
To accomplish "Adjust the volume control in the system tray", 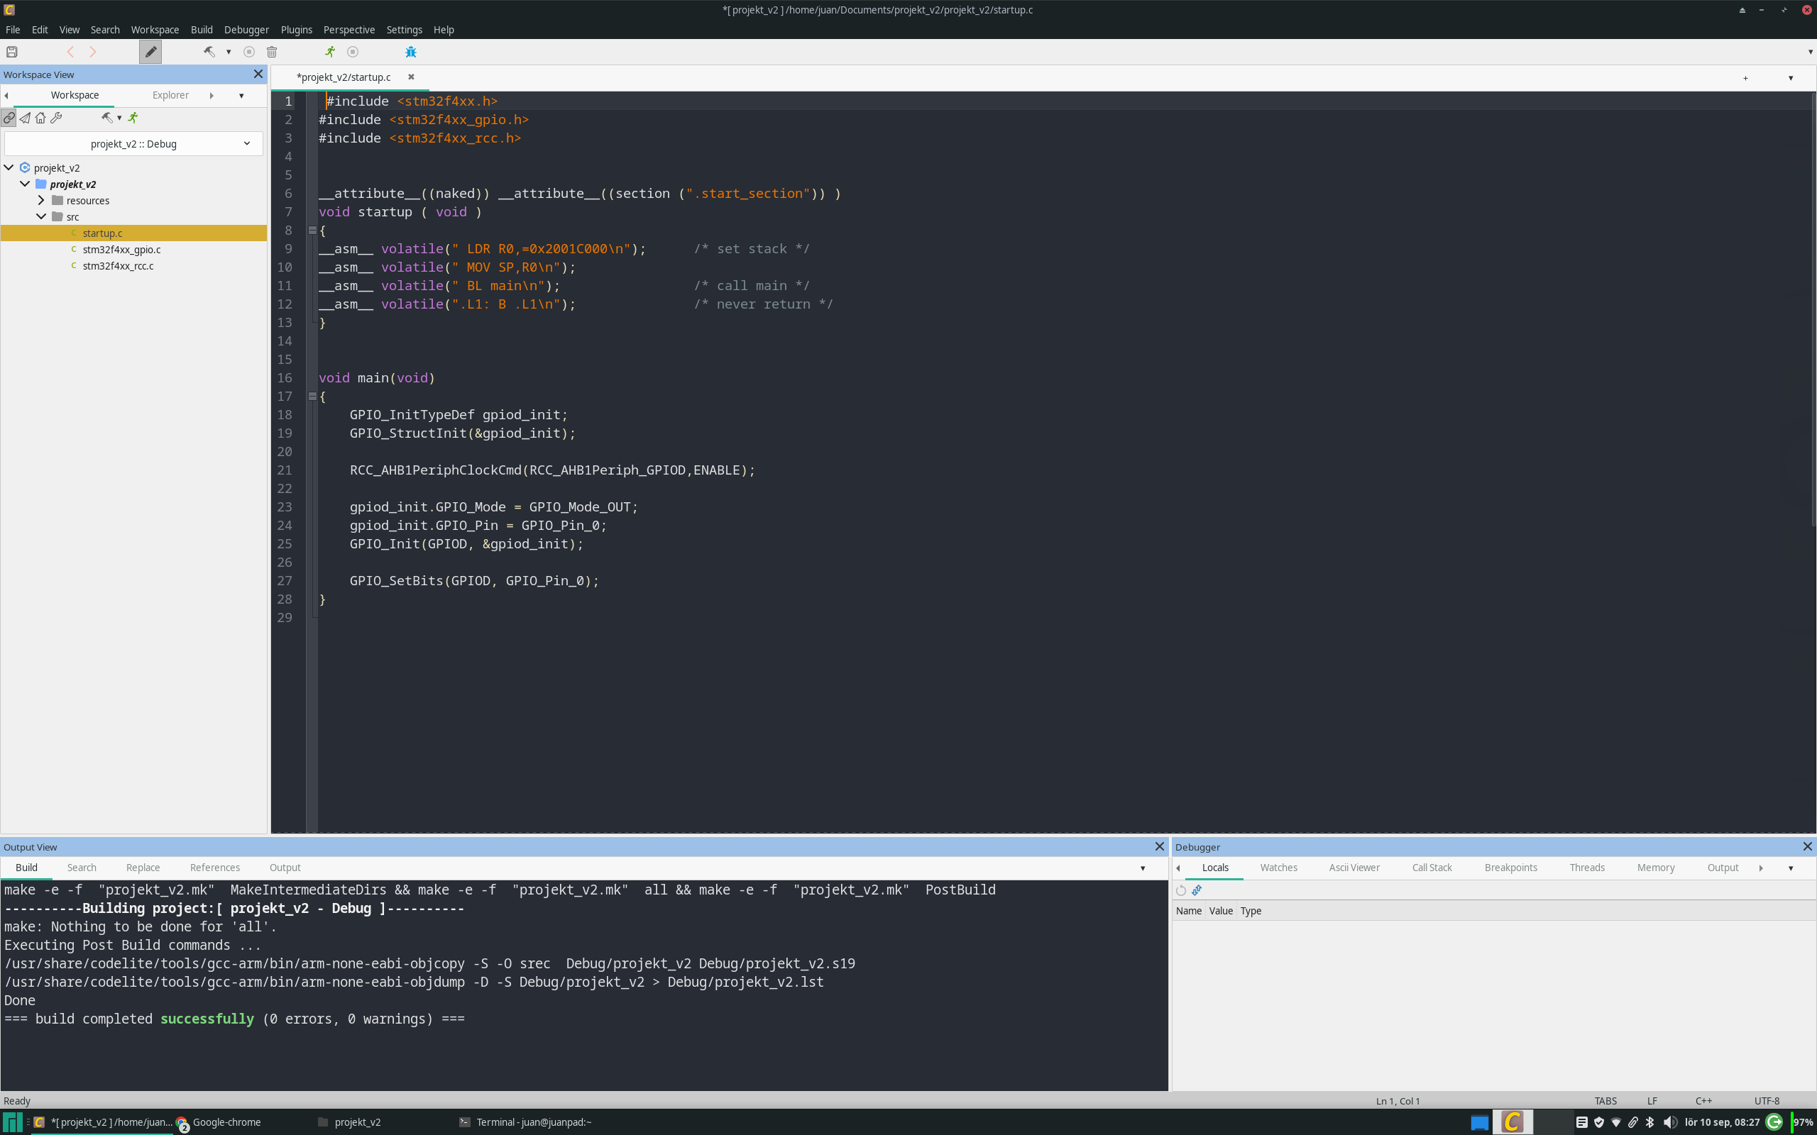I will click(x=1669, y=1122).
